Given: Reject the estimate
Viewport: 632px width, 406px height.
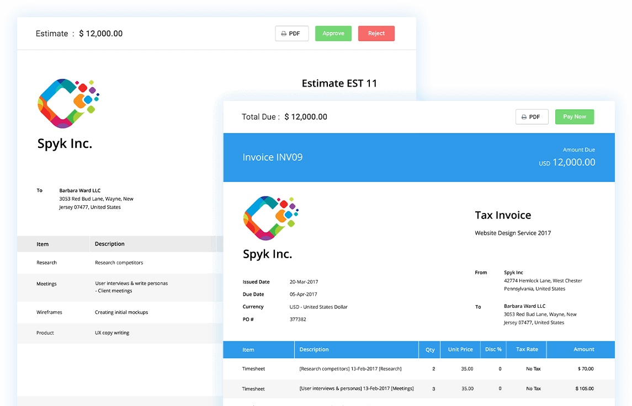Looking at the screenshot, I should pos(376,34).
